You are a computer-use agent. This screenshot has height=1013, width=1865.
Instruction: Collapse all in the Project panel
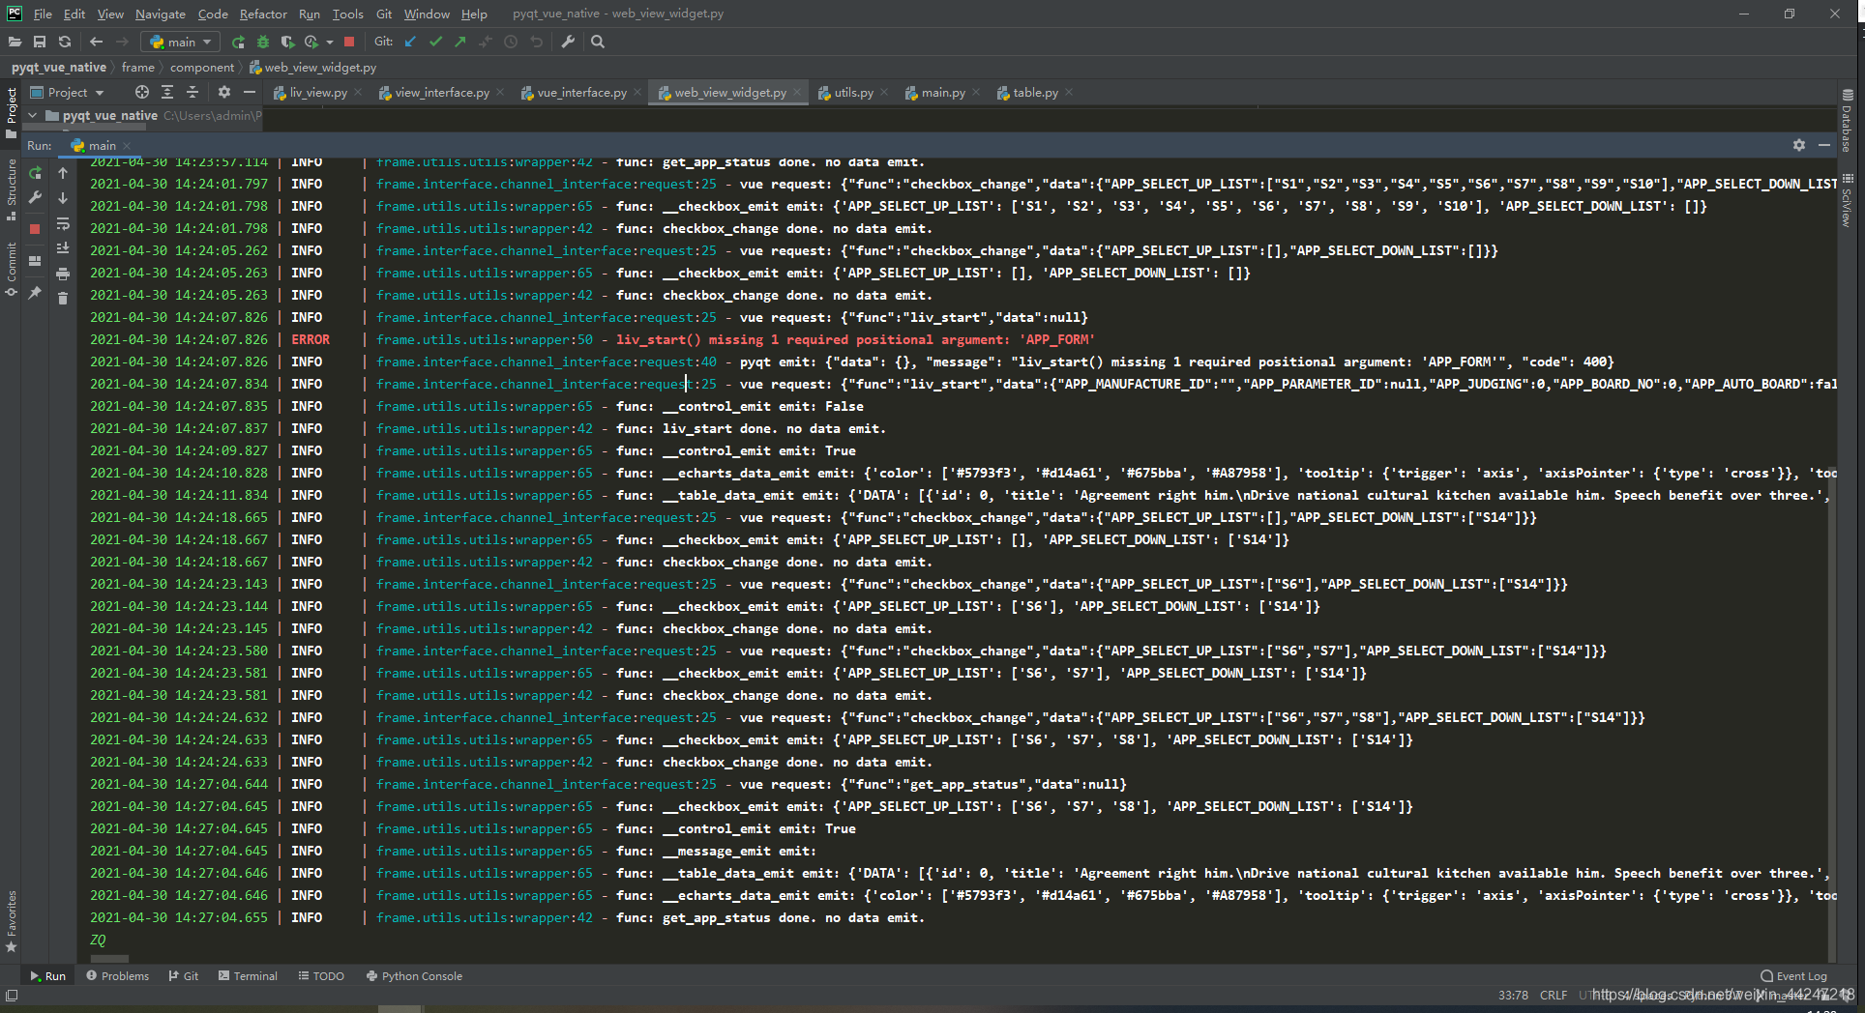pos(192,92)
